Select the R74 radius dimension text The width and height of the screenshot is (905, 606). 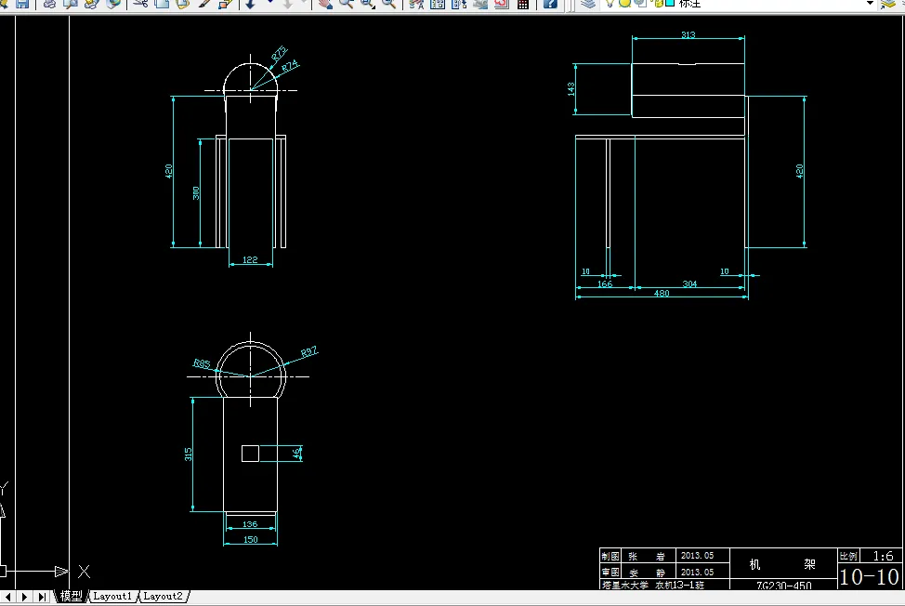click(x=290, y=66)
